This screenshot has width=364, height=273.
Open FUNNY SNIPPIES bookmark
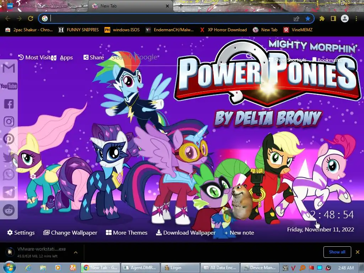(79, 30)
